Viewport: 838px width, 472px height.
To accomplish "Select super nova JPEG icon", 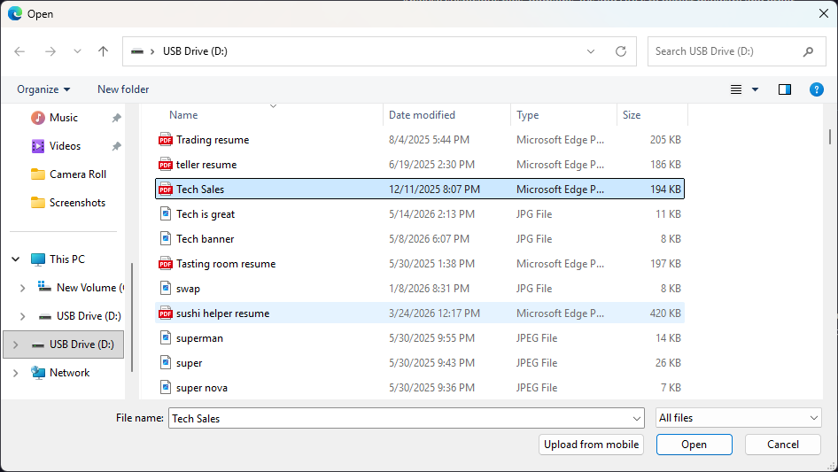I will 166,388.
